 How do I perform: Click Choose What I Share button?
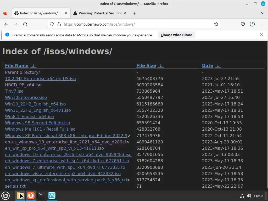pyautogui.click(x=177, y=35)
